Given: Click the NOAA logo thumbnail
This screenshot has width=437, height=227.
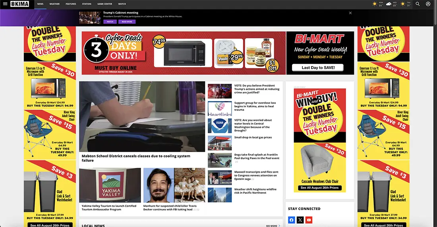Looking at the screenshot, I should pos(220,126).
